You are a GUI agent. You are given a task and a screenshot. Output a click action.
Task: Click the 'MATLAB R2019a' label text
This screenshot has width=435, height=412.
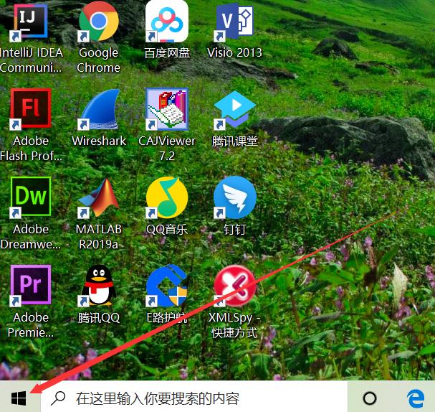pos(99,237)
